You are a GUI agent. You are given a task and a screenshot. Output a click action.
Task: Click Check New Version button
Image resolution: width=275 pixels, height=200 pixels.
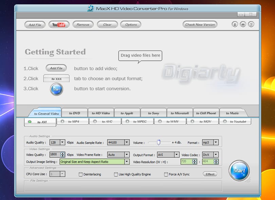pos(200,24)
